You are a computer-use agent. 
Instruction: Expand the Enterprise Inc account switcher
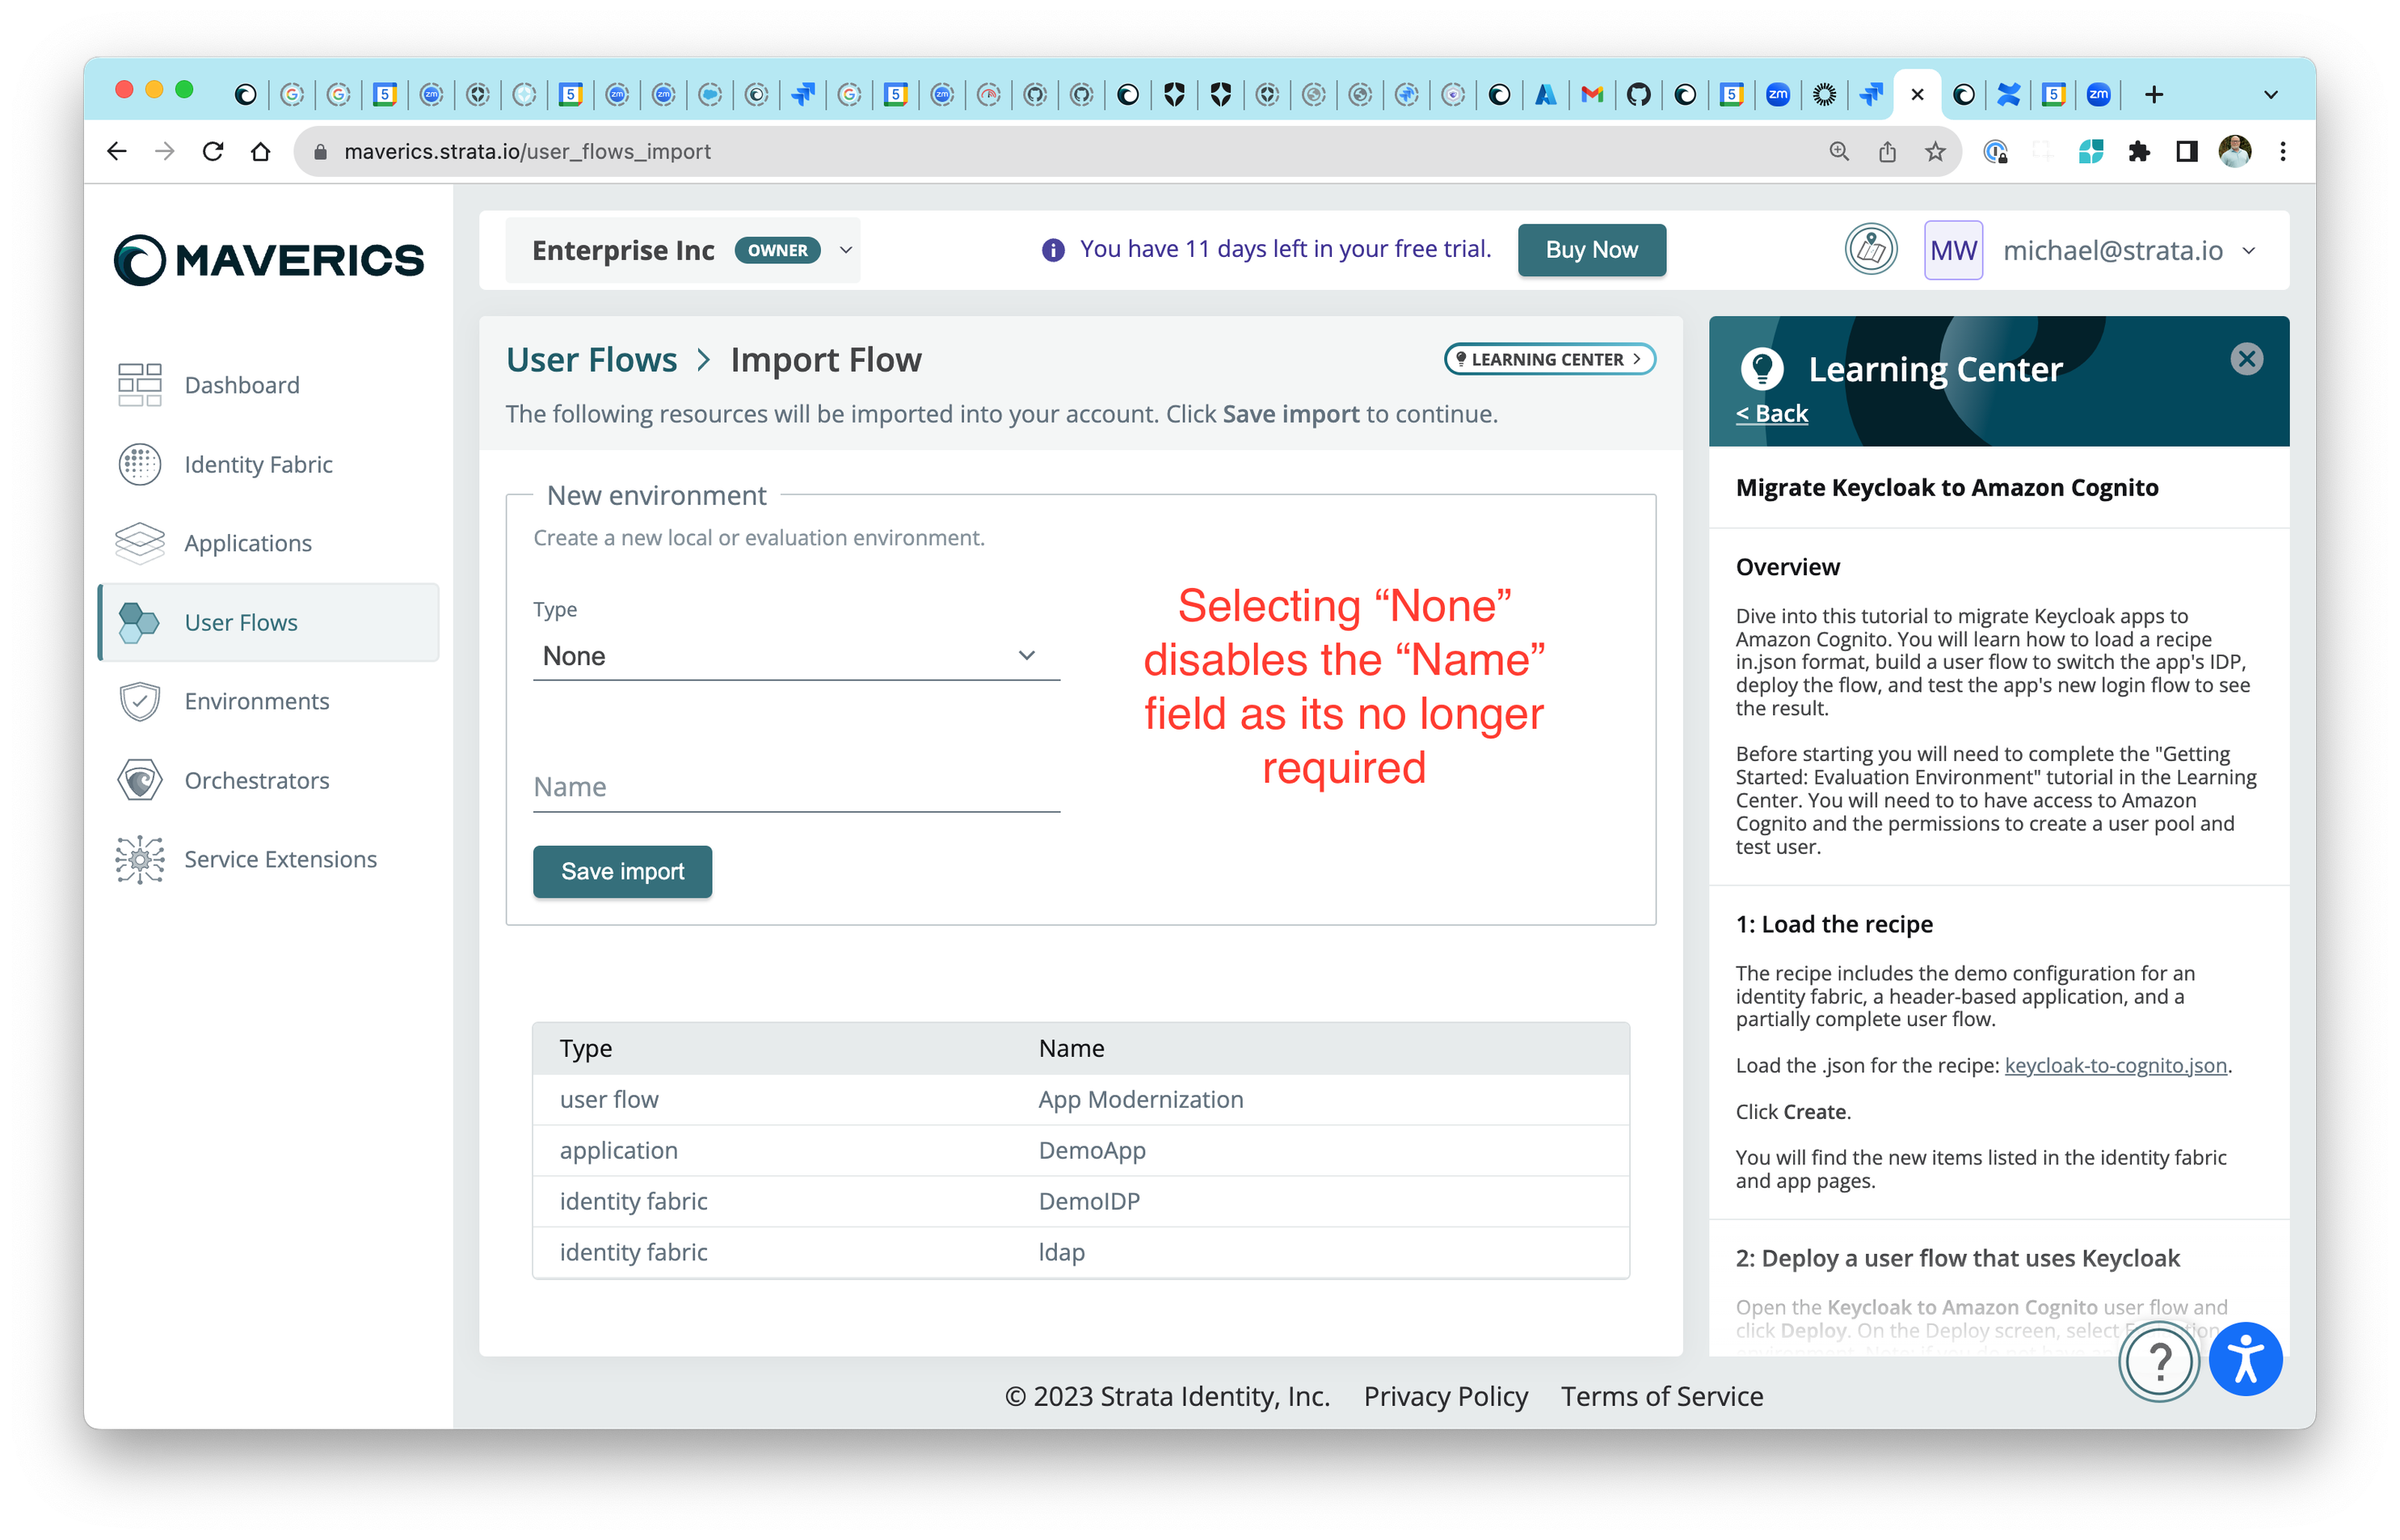pos(683,250)
